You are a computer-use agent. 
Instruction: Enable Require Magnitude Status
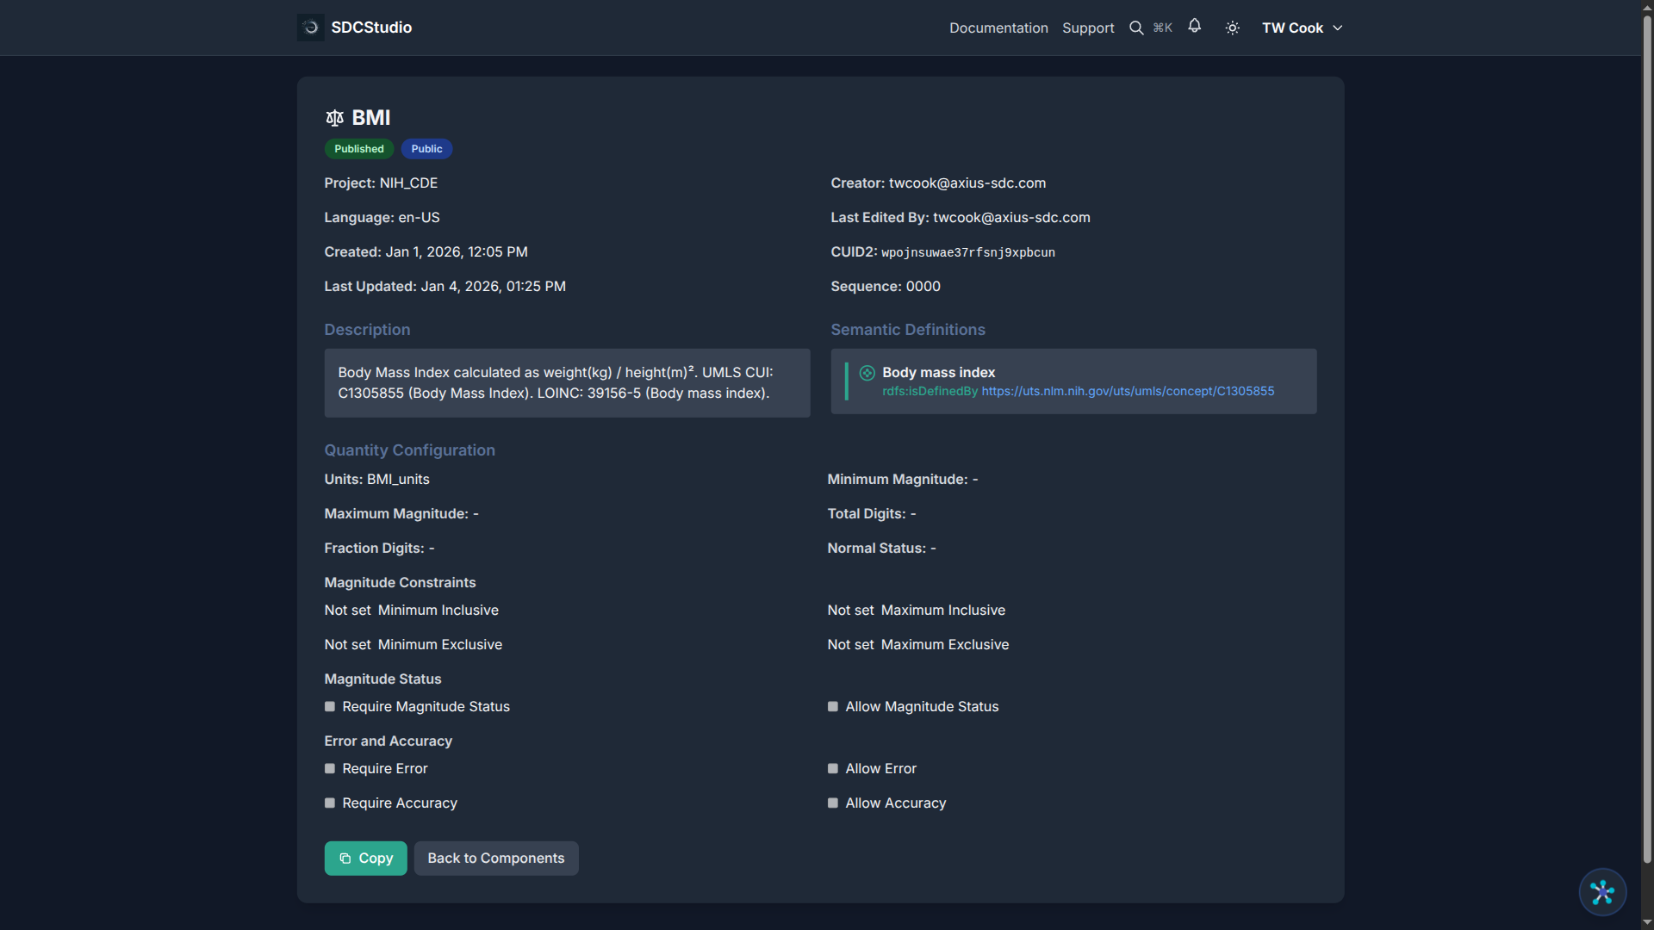pos(329,706)
